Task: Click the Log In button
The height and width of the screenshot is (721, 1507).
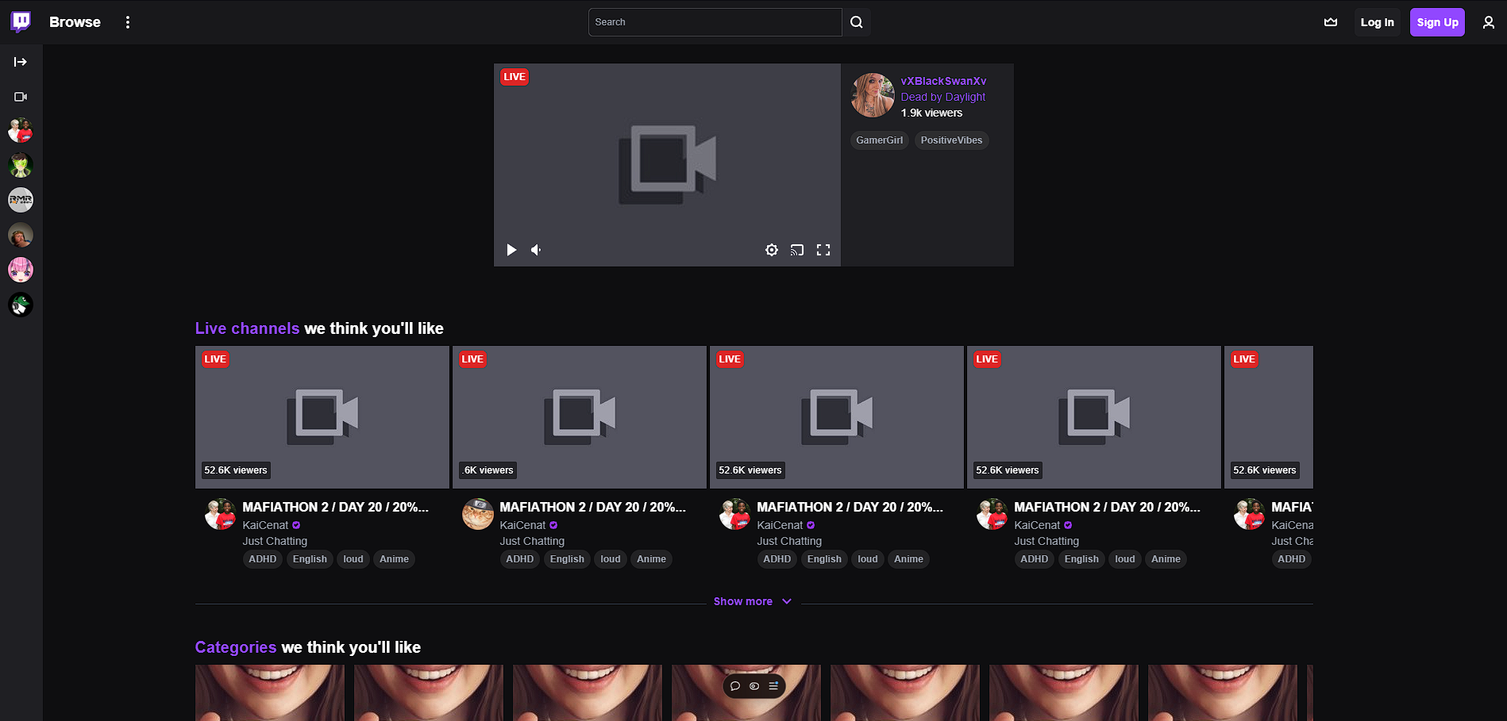Action: click(1377, 22)
